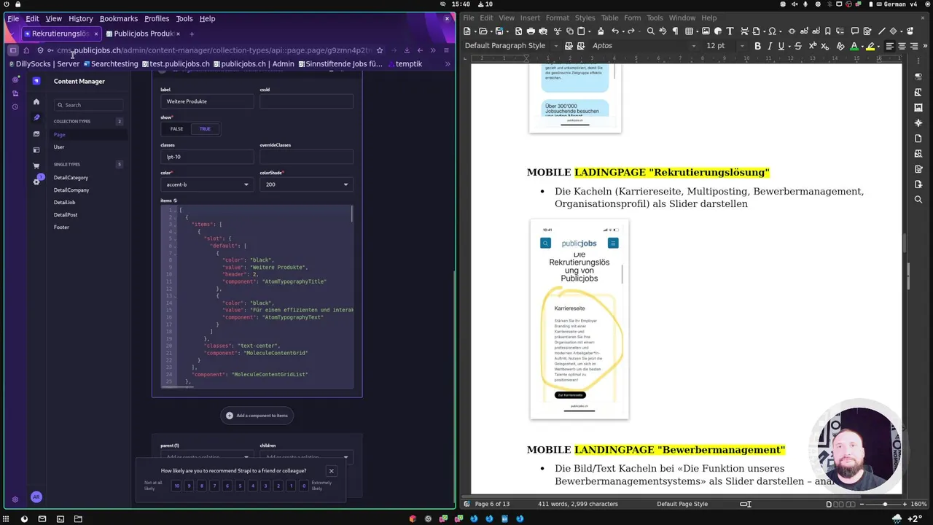The height and width of the screenshot is (525, 933).
Task: Click the Cut scissors icon in Writer
Action: tap(558, 31)
